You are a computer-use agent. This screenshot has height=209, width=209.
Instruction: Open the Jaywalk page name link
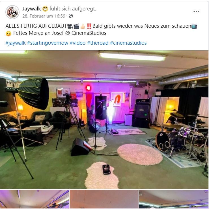tap(32, 9)
